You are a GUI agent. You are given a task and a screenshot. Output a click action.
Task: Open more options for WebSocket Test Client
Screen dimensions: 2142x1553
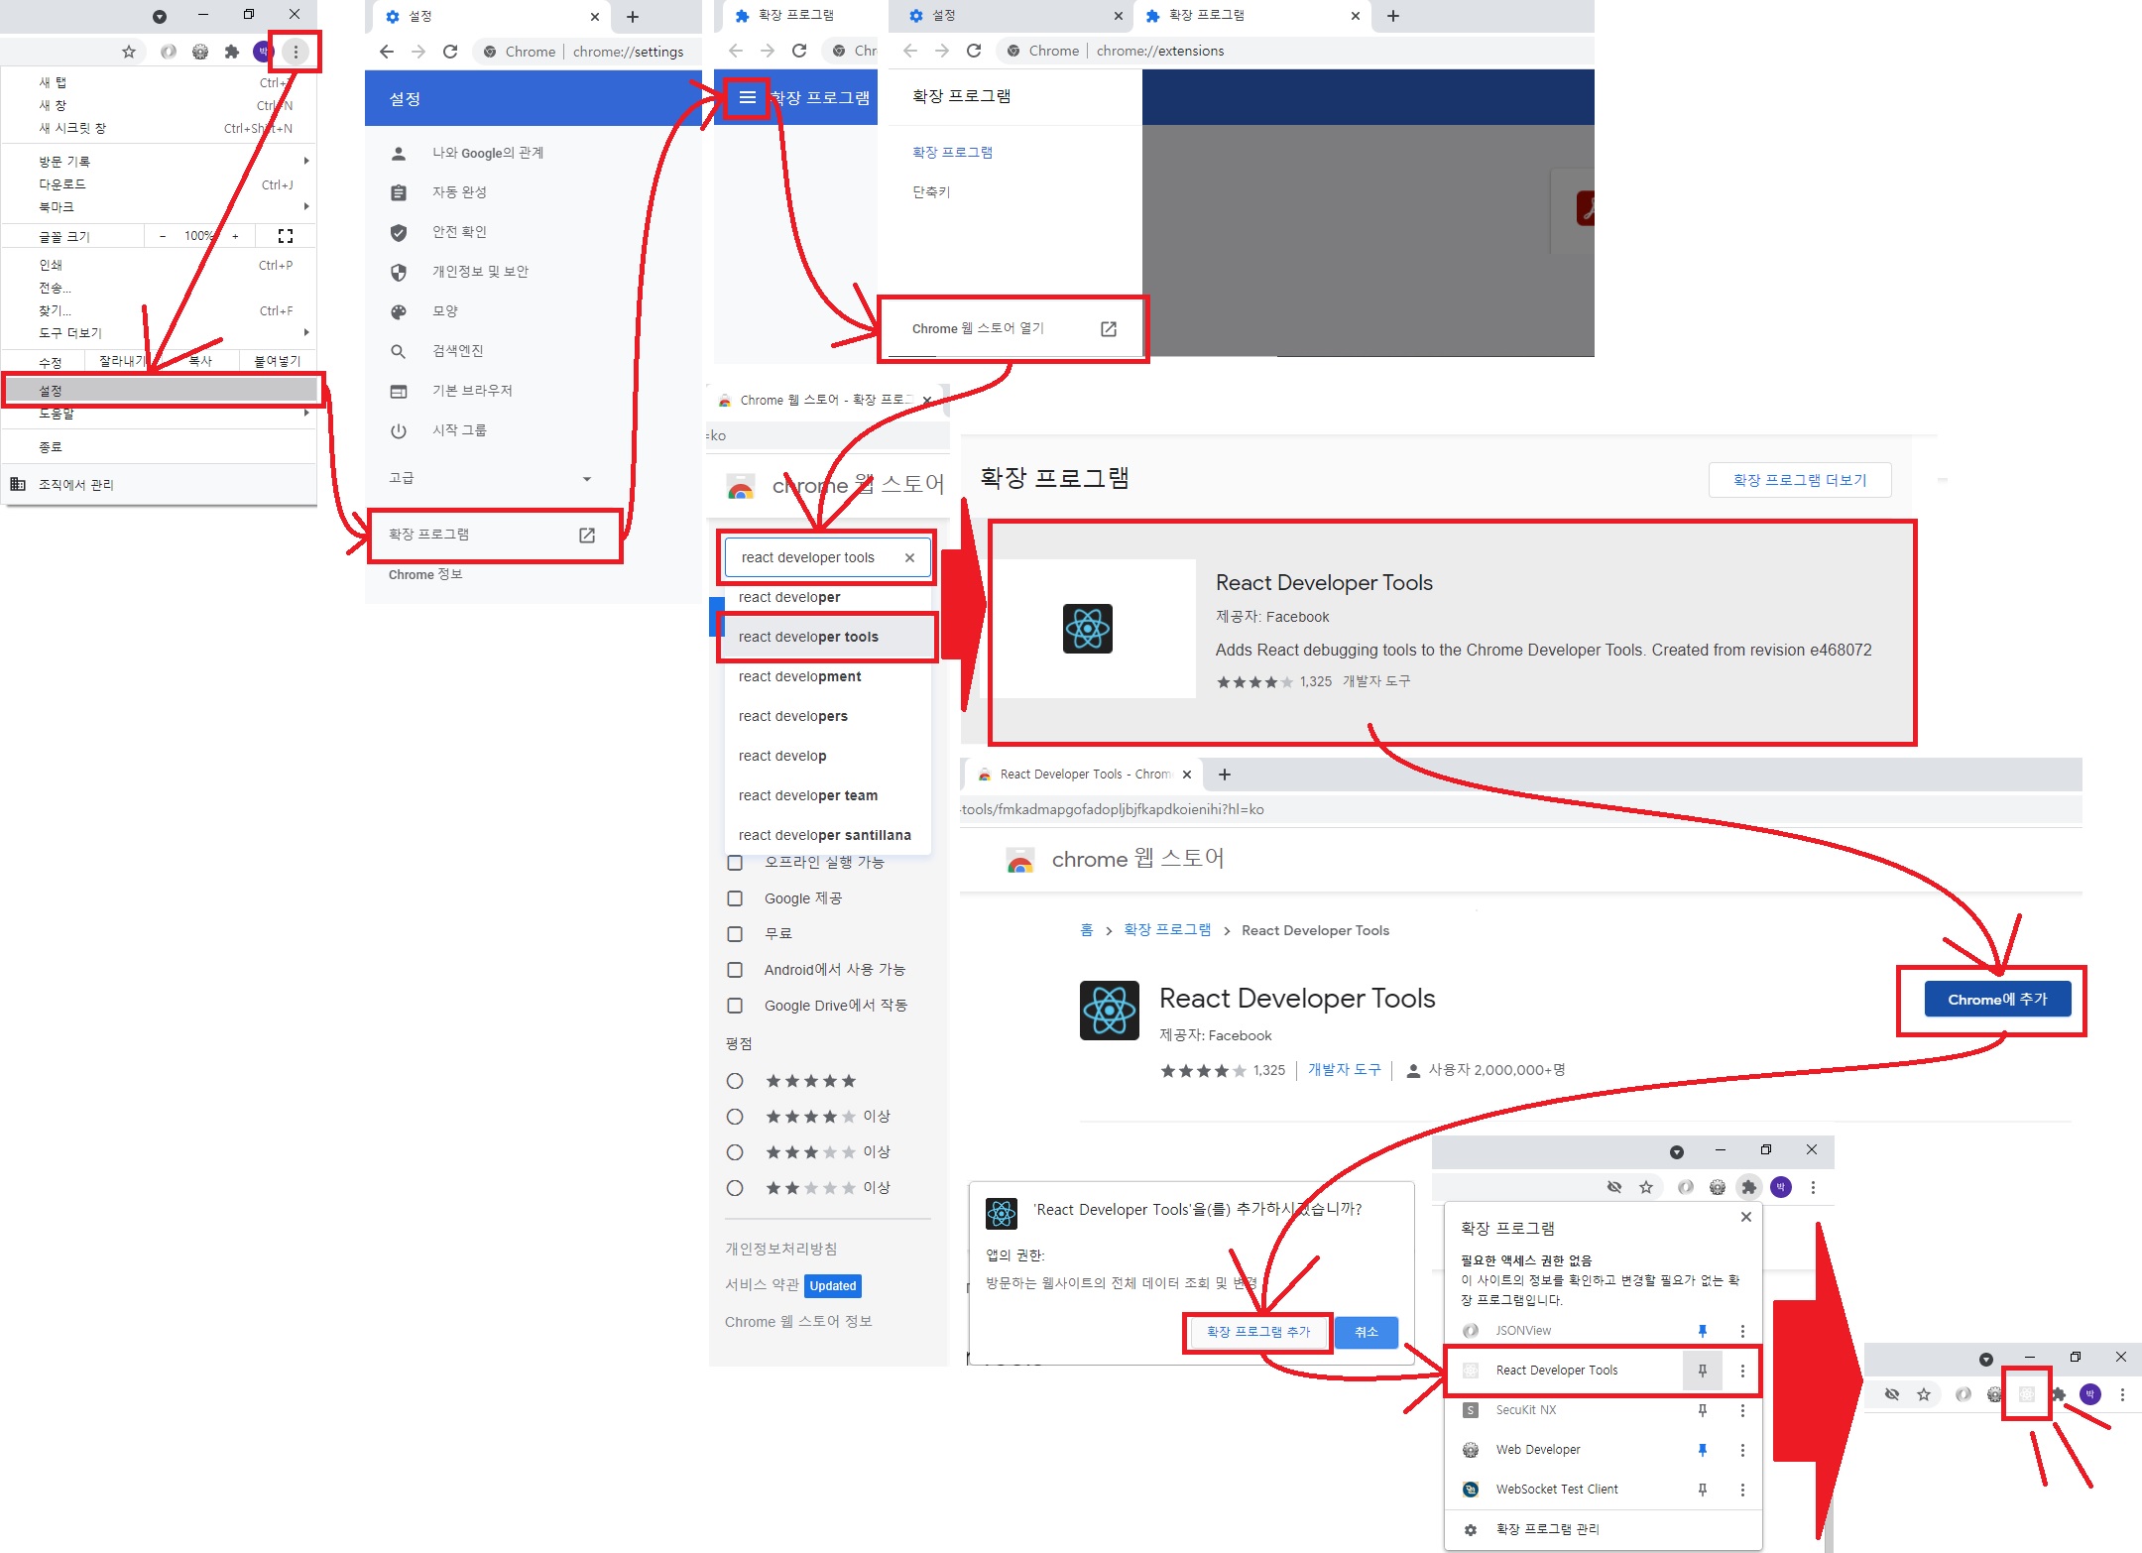point(1742,1490)
